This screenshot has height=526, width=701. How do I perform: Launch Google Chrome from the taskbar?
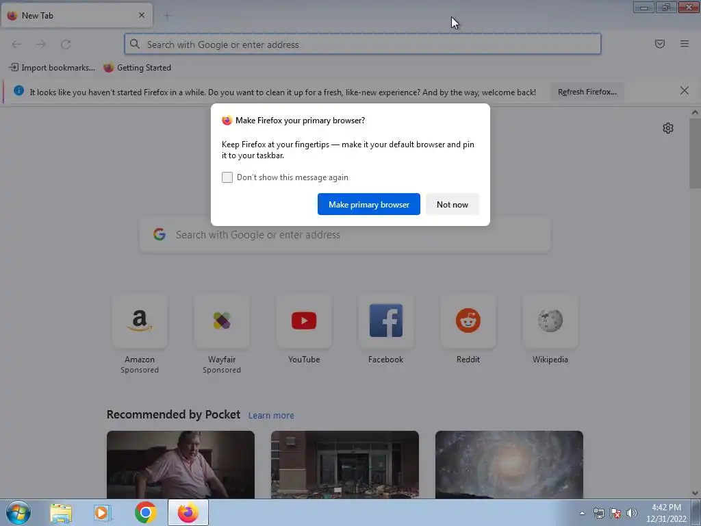point(145,512)
